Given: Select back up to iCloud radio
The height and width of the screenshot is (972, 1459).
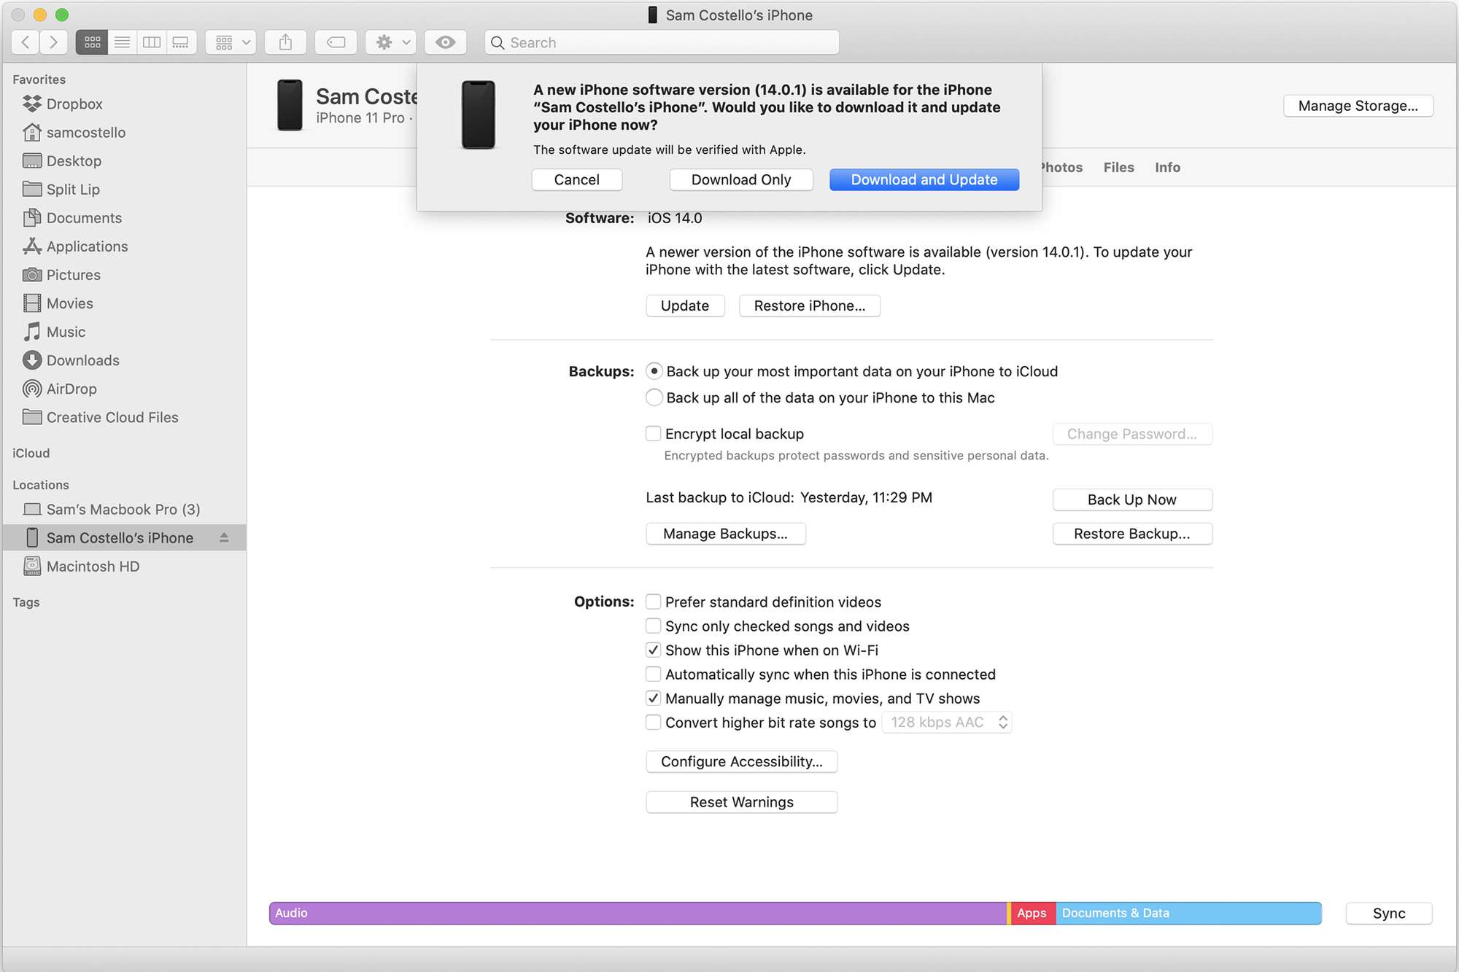Looking at the screenshot, I should [x=654, y=371].
